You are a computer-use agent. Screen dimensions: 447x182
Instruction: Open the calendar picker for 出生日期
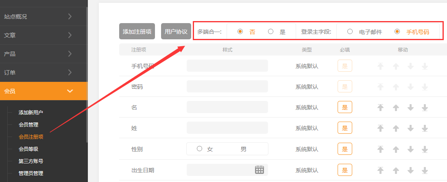pyautogui.click(x=259, y=170)
